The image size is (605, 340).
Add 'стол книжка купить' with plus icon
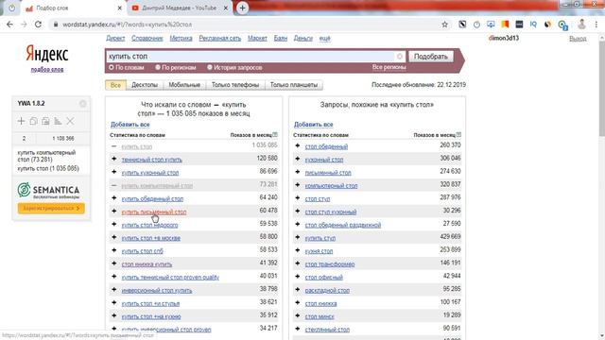[113, 263]
